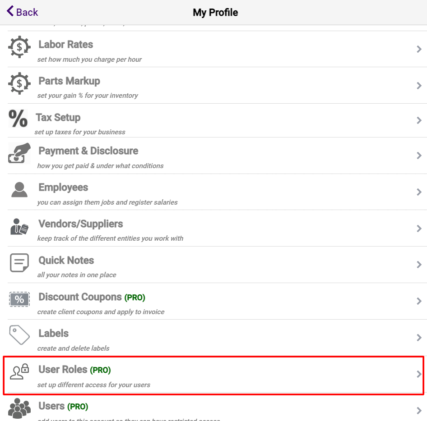This screenshot has height=421, width=427.
Task: Click the User Roles padlock person icon
Action: click(x=19, y=372)
